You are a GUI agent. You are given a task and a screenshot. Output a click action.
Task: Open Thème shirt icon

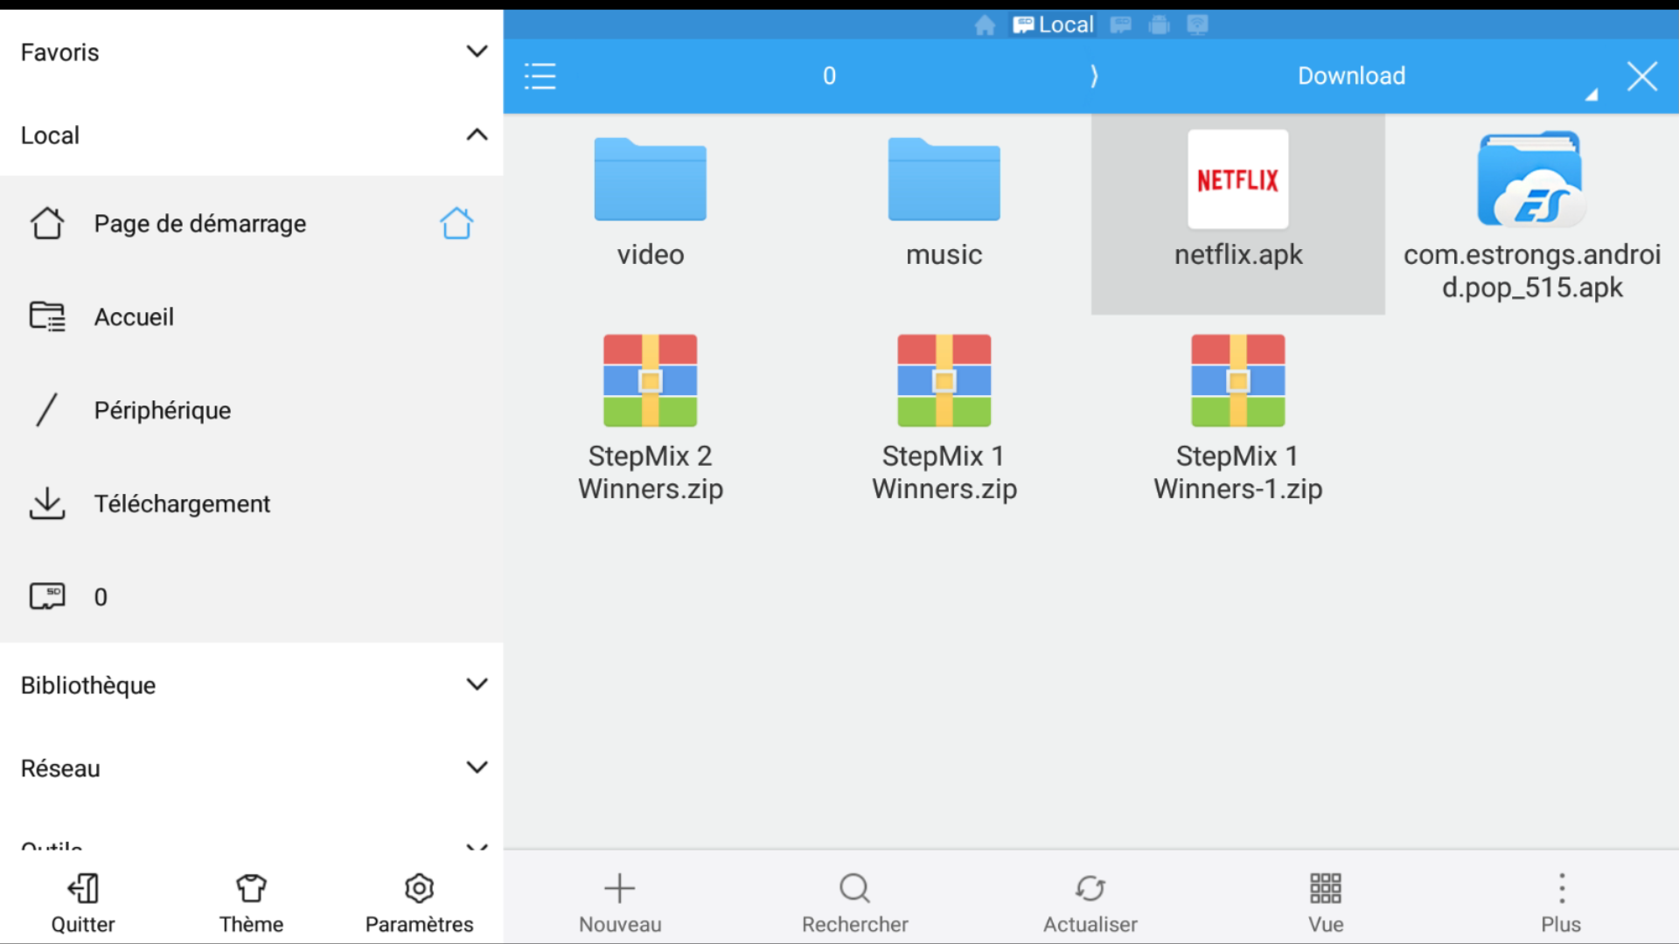click(x=251, y=888)
